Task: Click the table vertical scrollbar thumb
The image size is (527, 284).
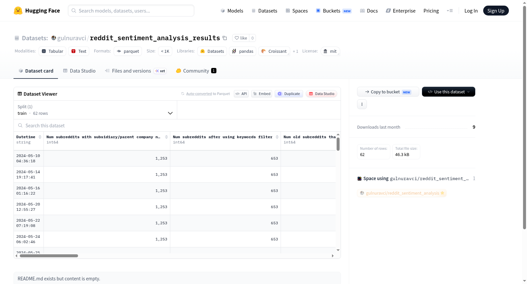Action: 338,144
